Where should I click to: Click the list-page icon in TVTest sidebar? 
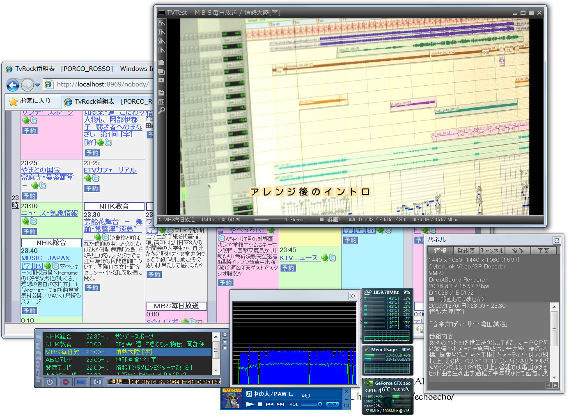(161, 93)
